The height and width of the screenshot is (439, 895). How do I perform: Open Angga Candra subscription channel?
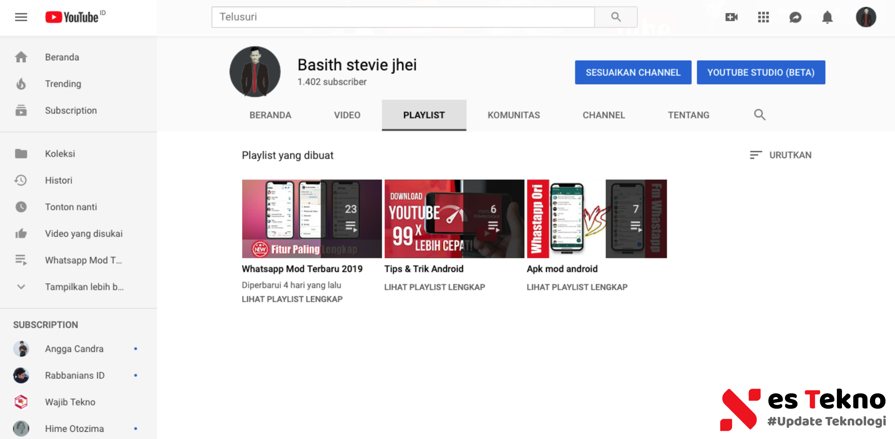[74, 349]
